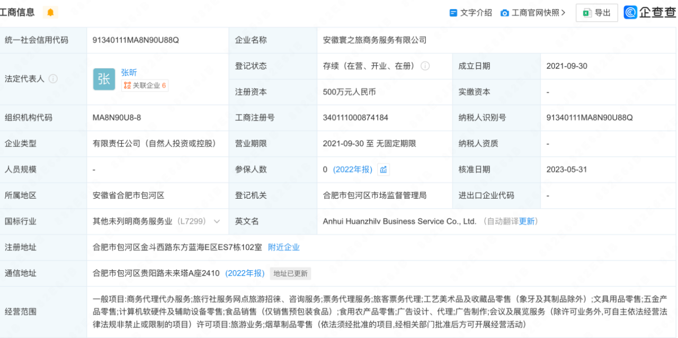Screen dimensions: 678x338
Task: Click the info icon beside 存续 status
Action: click(x=425, y=66)
